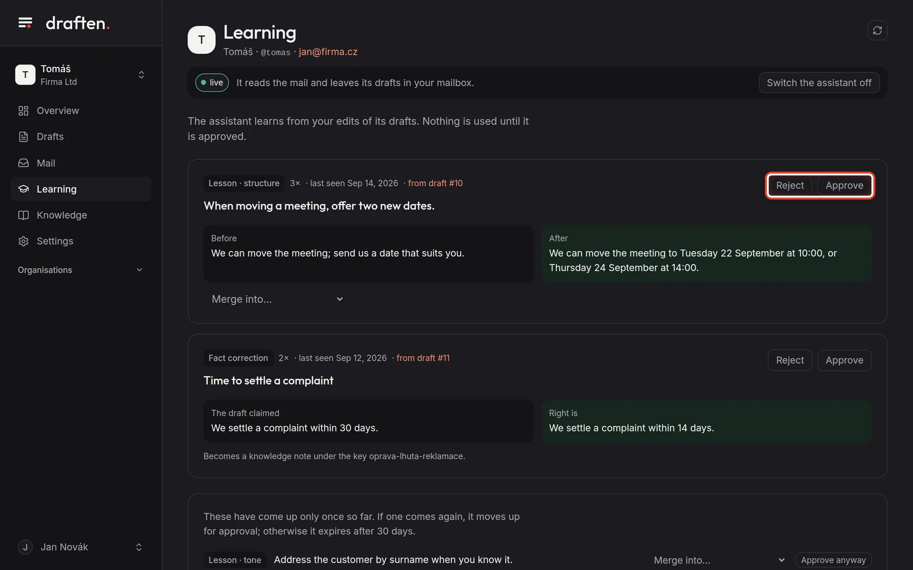Select the Learning sidebar item
This screenshot has width=913, height=570.
(80, 189)
